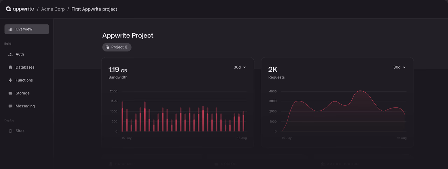The height and width of the screenshot is (169, 448).
Task: Click the Deploy section label
Action: point(9,120)
